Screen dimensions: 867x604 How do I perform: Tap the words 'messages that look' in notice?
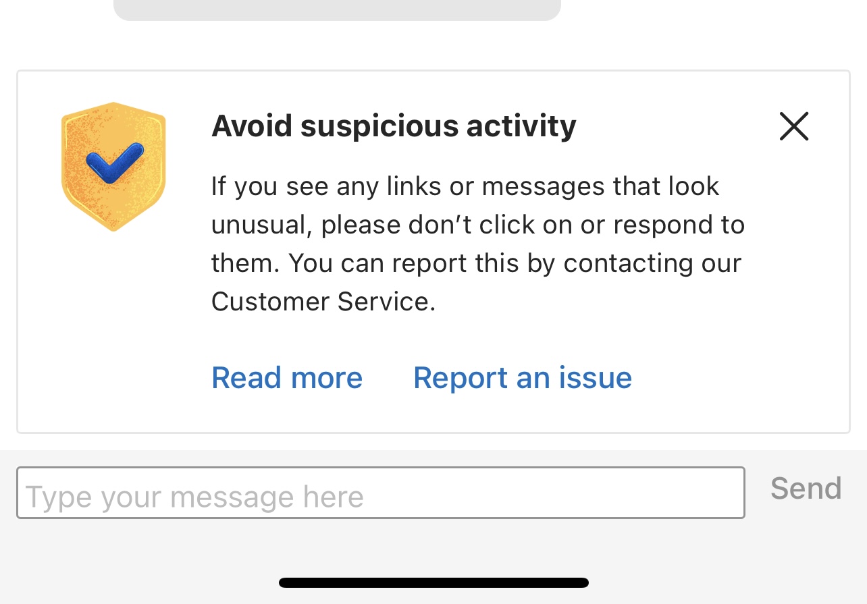tap(601, 186)
